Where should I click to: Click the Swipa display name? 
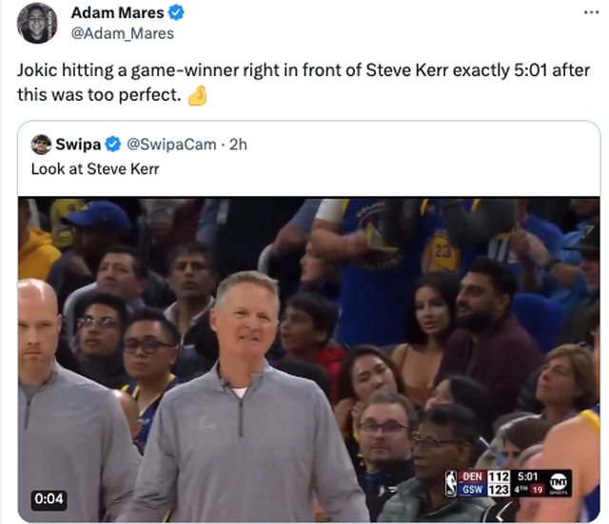(78, 145)
